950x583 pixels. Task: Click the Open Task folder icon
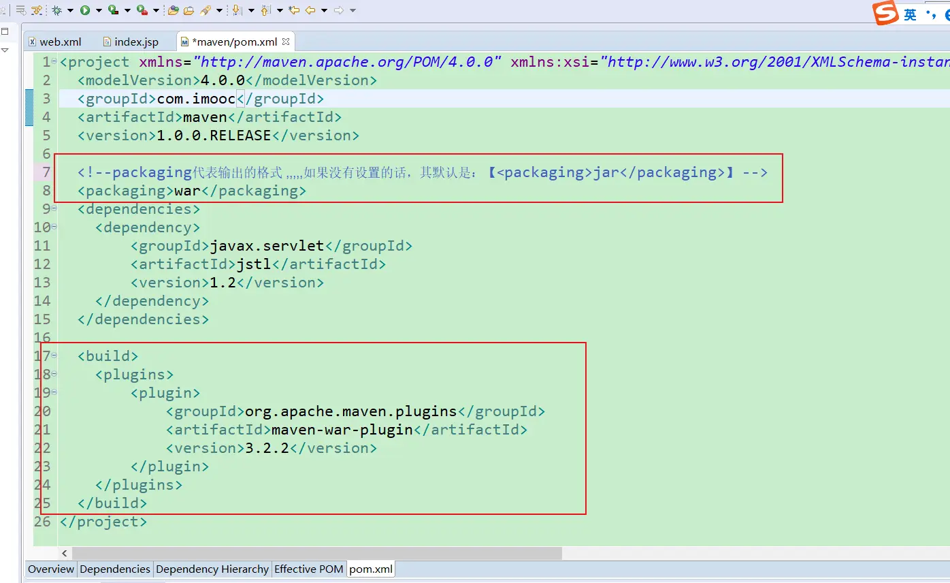189,10
